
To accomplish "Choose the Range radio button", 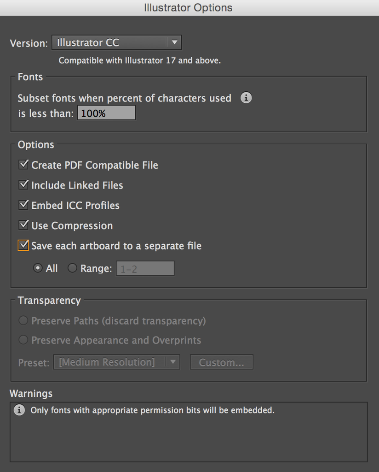I will coord(72,268).
